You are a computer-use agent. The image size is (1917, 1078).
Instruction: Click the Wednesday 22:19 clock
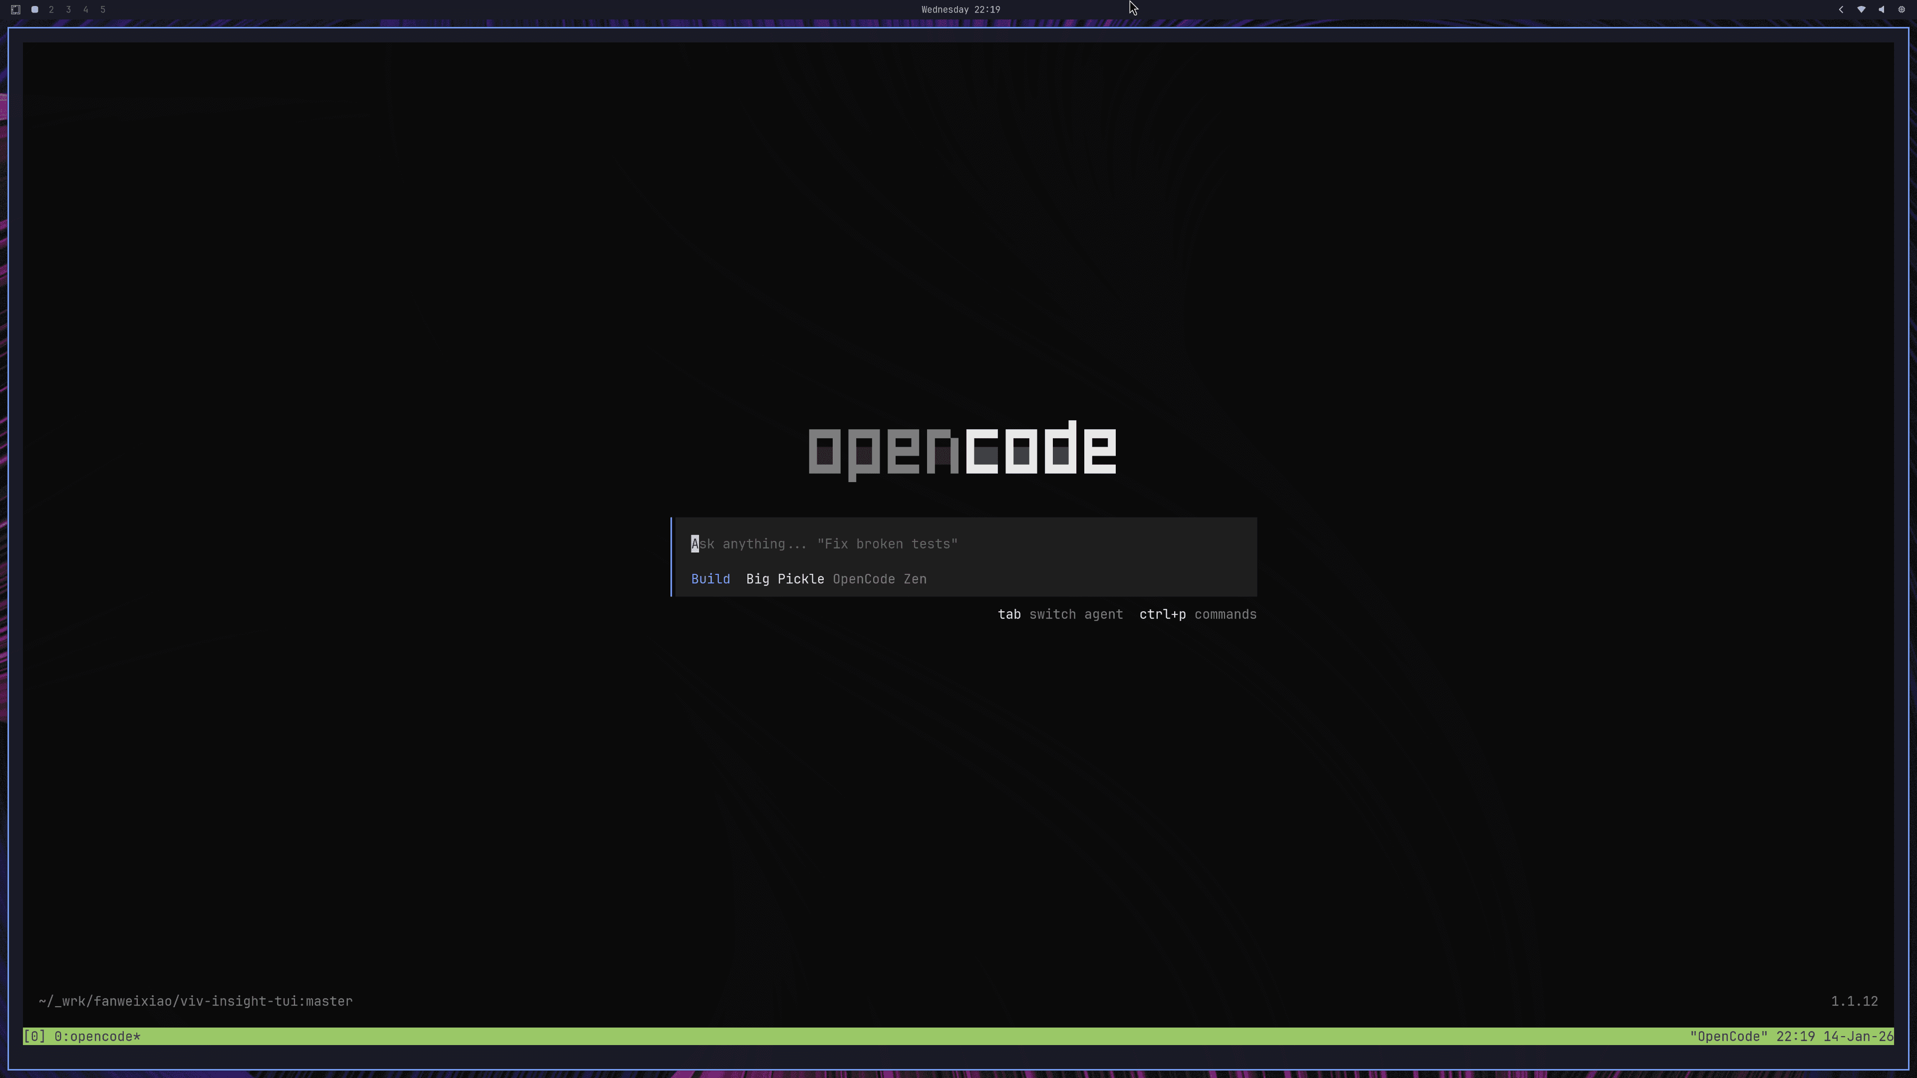coord(960,9)
